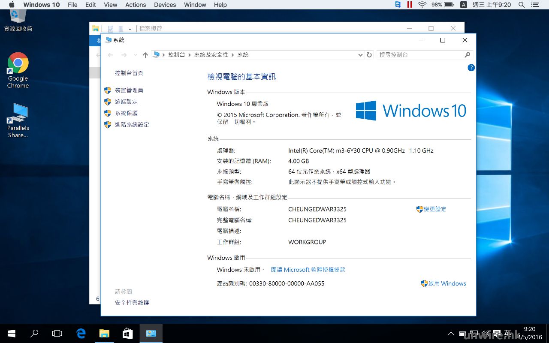This screenshot has height=343, width=549.
Task: Click the blue help question mark icon
Action: [471, 68]
